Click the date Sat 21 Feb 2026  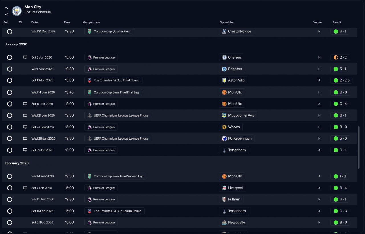tap(42, 223)
